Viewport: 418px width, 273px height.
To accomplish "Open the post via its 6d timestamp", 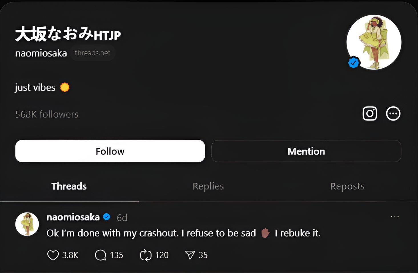I will click(122, 218).
